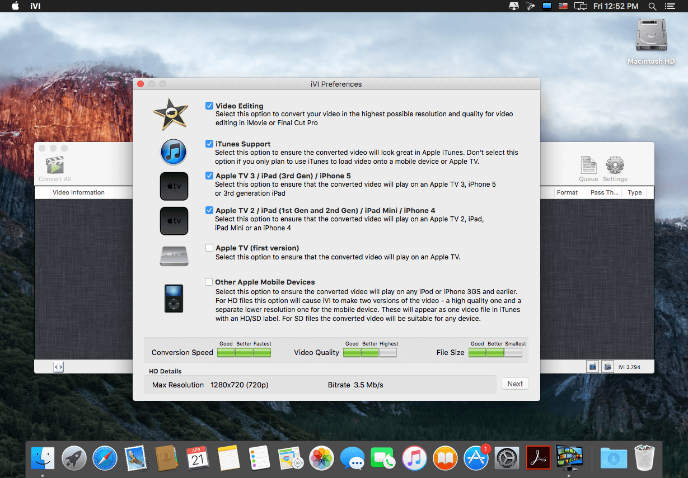The image size is (688, 478).
Task: Open Calendar in the Dock
Action: 197,458
